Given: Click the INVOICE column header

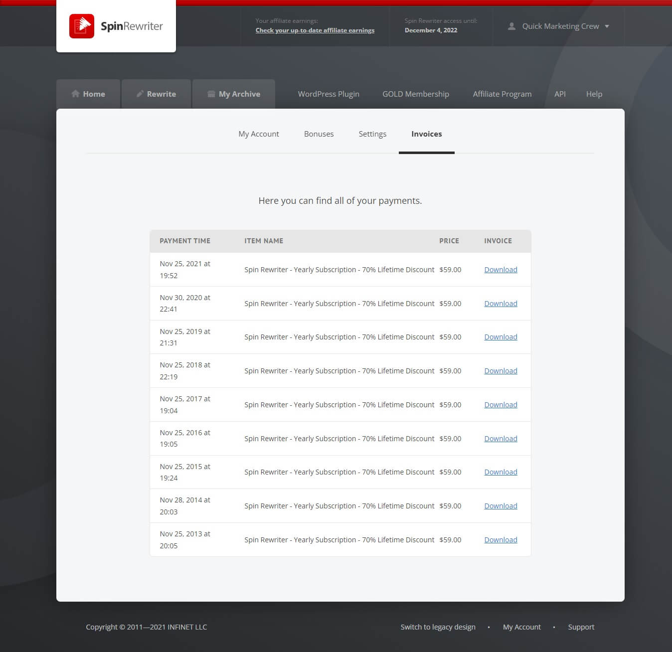Looking at the screenshot, I should (x=498, y=241).
